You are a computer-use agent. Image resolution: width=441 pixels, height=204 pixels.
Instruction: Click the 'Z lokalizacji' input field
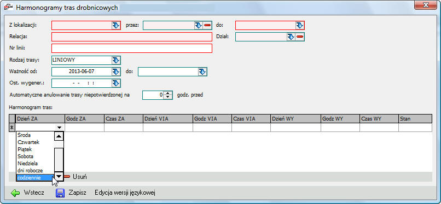click(x=82, y=26)
